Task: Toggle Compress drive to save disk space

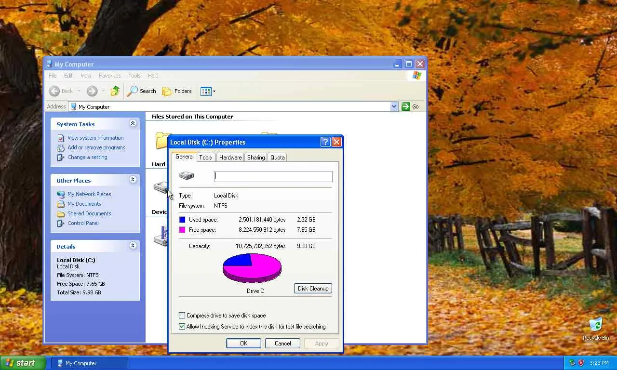Action: pos(182,316)
